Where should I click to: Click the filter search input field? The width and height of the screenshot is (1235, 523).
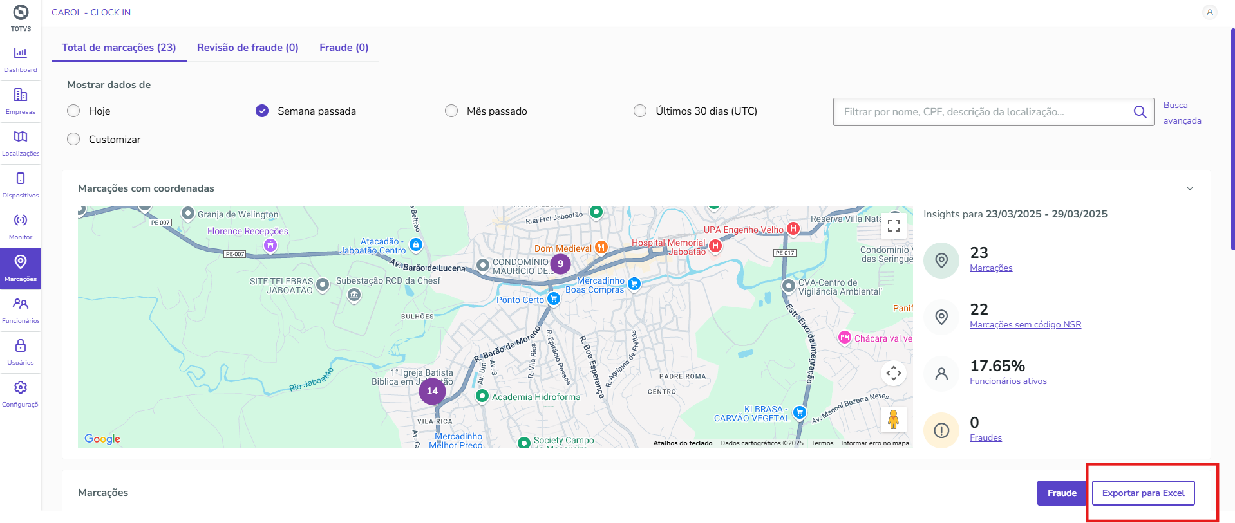coord(985,112)
